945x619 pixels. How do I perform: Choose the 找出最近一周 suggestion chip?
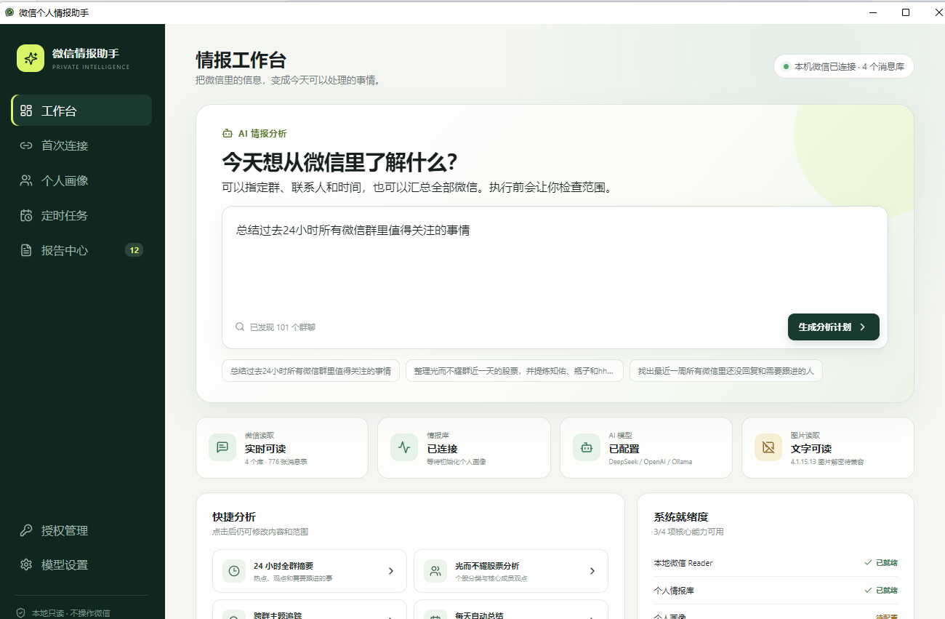pos(726,371)
